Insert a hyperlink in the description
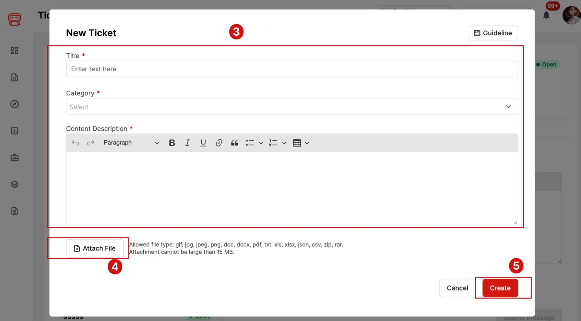581x321 pixels. [219, 142]
